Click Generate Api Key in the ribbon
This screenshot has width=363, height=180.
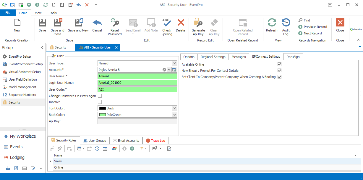(198, 27)
